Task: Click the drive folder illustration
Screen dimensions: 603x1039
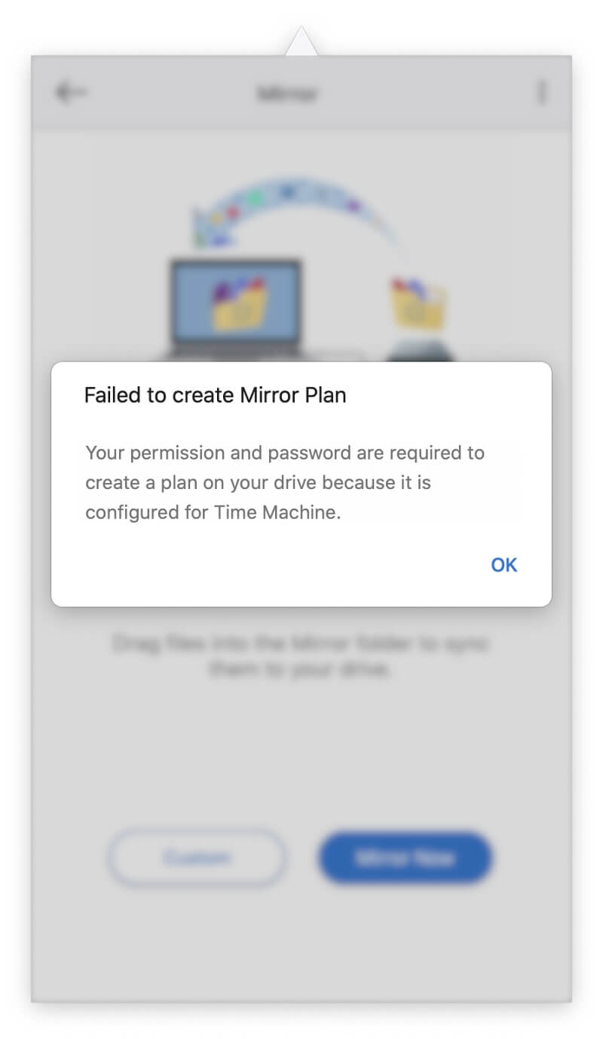Action: 419,317
